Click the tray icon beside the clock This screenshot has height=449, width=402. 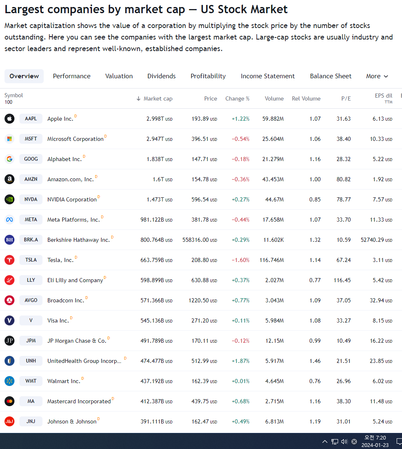click(354, 442)
